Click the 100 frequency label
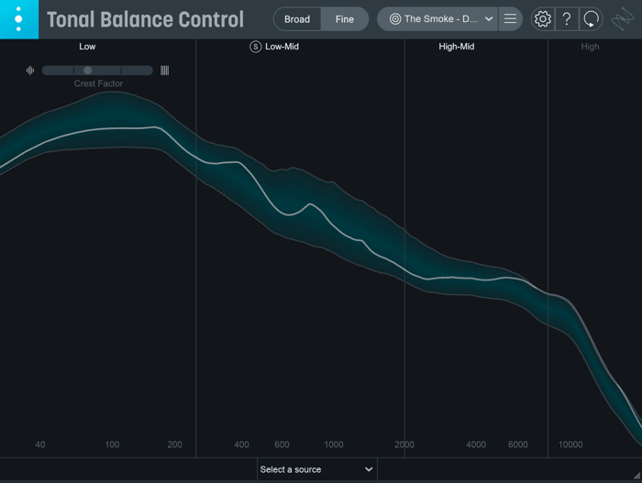The width and height of the screenshot is (642, 483). coord(112,445)
